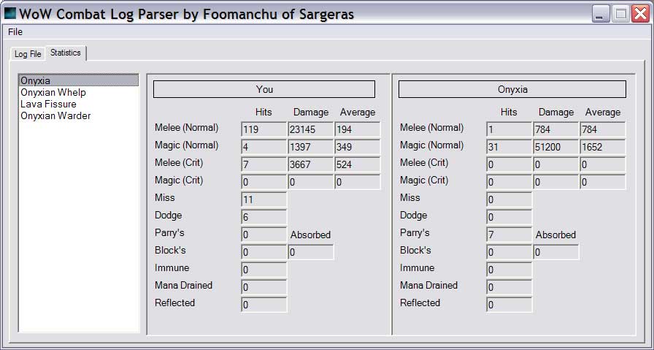Click the application icon in title bar
The image size is (654, 350).
tap(9, 13)
